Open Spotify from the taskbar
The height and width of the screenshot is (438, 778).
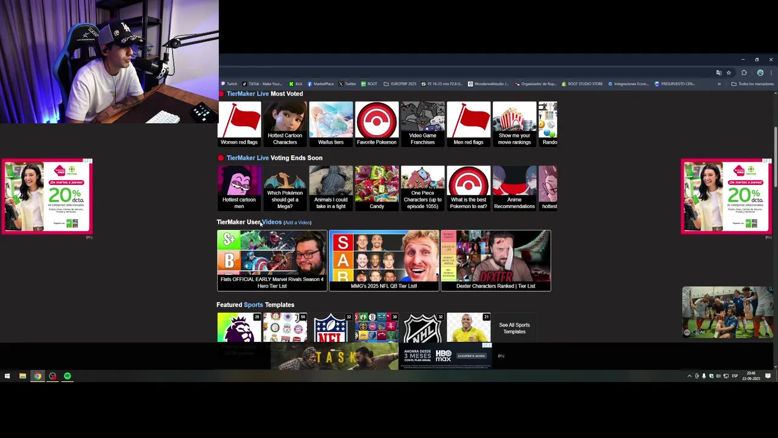67,376
